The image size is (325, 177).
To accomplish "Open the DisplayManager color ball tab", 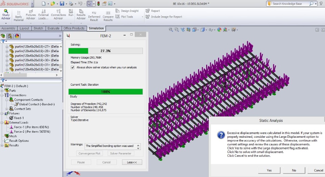I will (x=17, y=36).
